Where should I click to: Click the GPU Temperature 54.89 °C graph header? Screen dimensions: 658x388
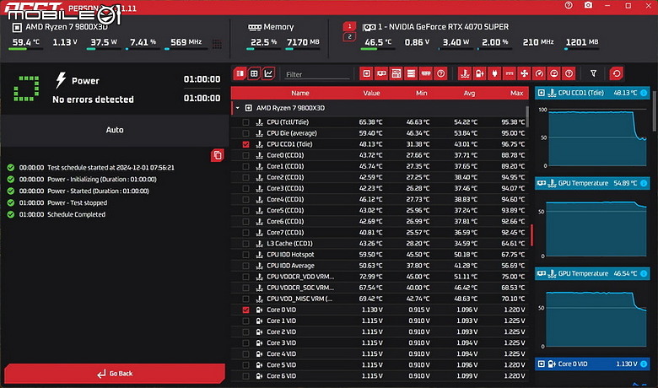591,183
